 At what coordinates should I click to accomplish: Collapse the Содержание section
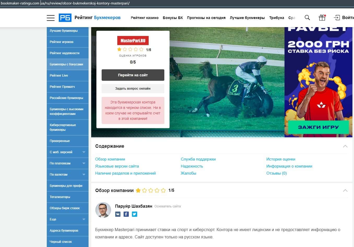(x=345, y=146)
